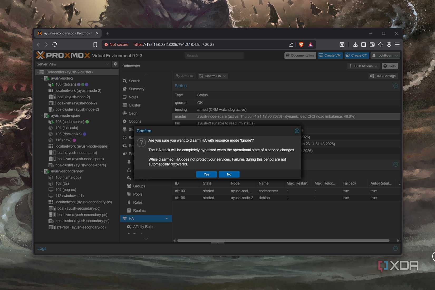Open root@pam user dropdown
This screenshot has height=290, width=435.
point(385,55)
